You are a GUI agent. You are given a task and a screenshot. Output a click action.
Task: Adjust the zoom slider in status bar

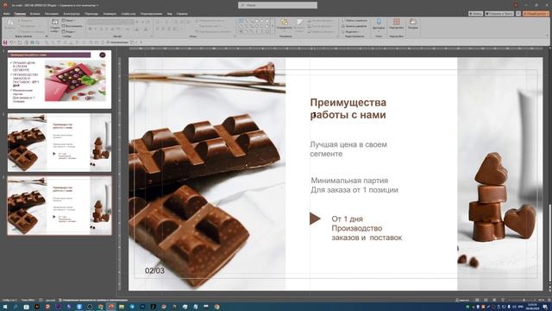coord(524,300)
